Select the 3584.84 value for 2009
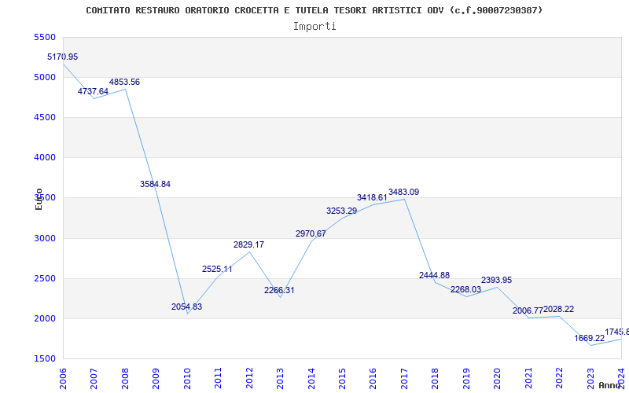629x393 pixels. (x=155, y=184)
